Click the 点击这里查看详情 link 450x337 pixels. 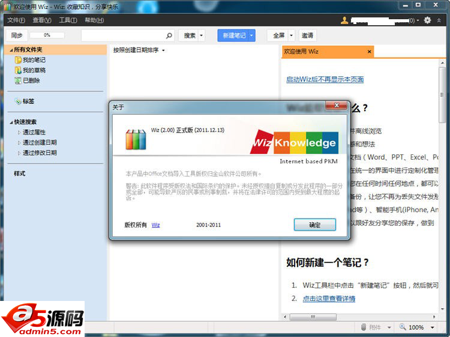click(x=329, y=299)
